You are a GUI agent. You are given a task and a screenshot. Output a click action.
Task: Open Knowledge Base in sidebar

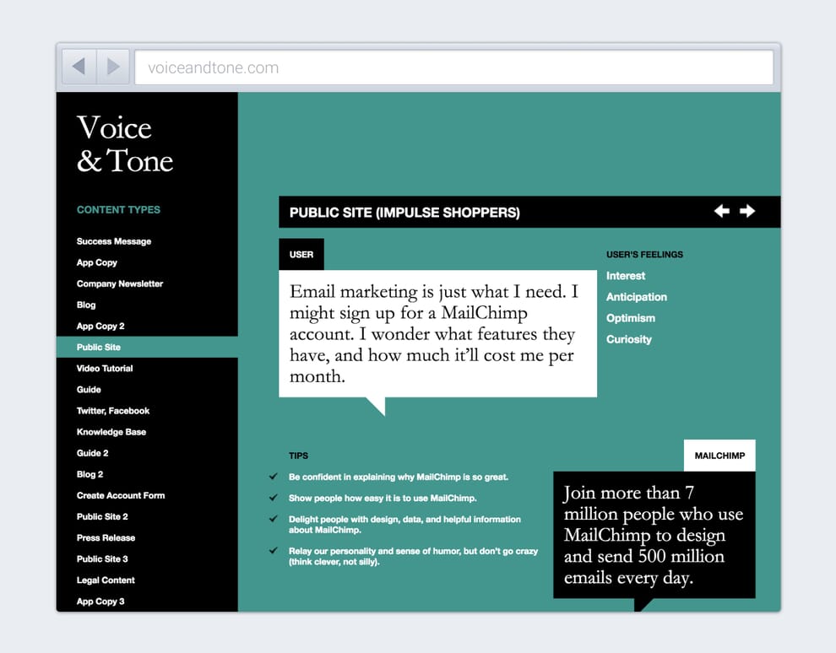click(111, 432)
